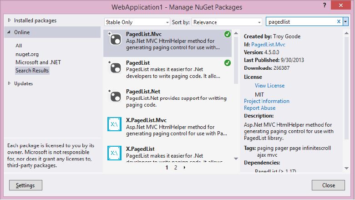Click the X.PagedList.Mvc package icon
The image size is (355, 200).
(x=114, y=124)
